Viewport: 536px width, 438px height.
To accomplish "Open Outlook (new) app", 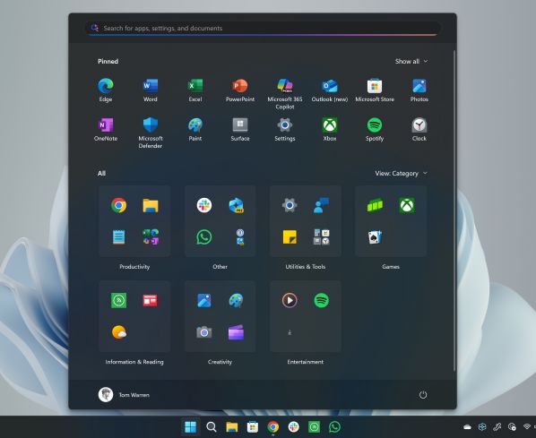I will (330, 90).
